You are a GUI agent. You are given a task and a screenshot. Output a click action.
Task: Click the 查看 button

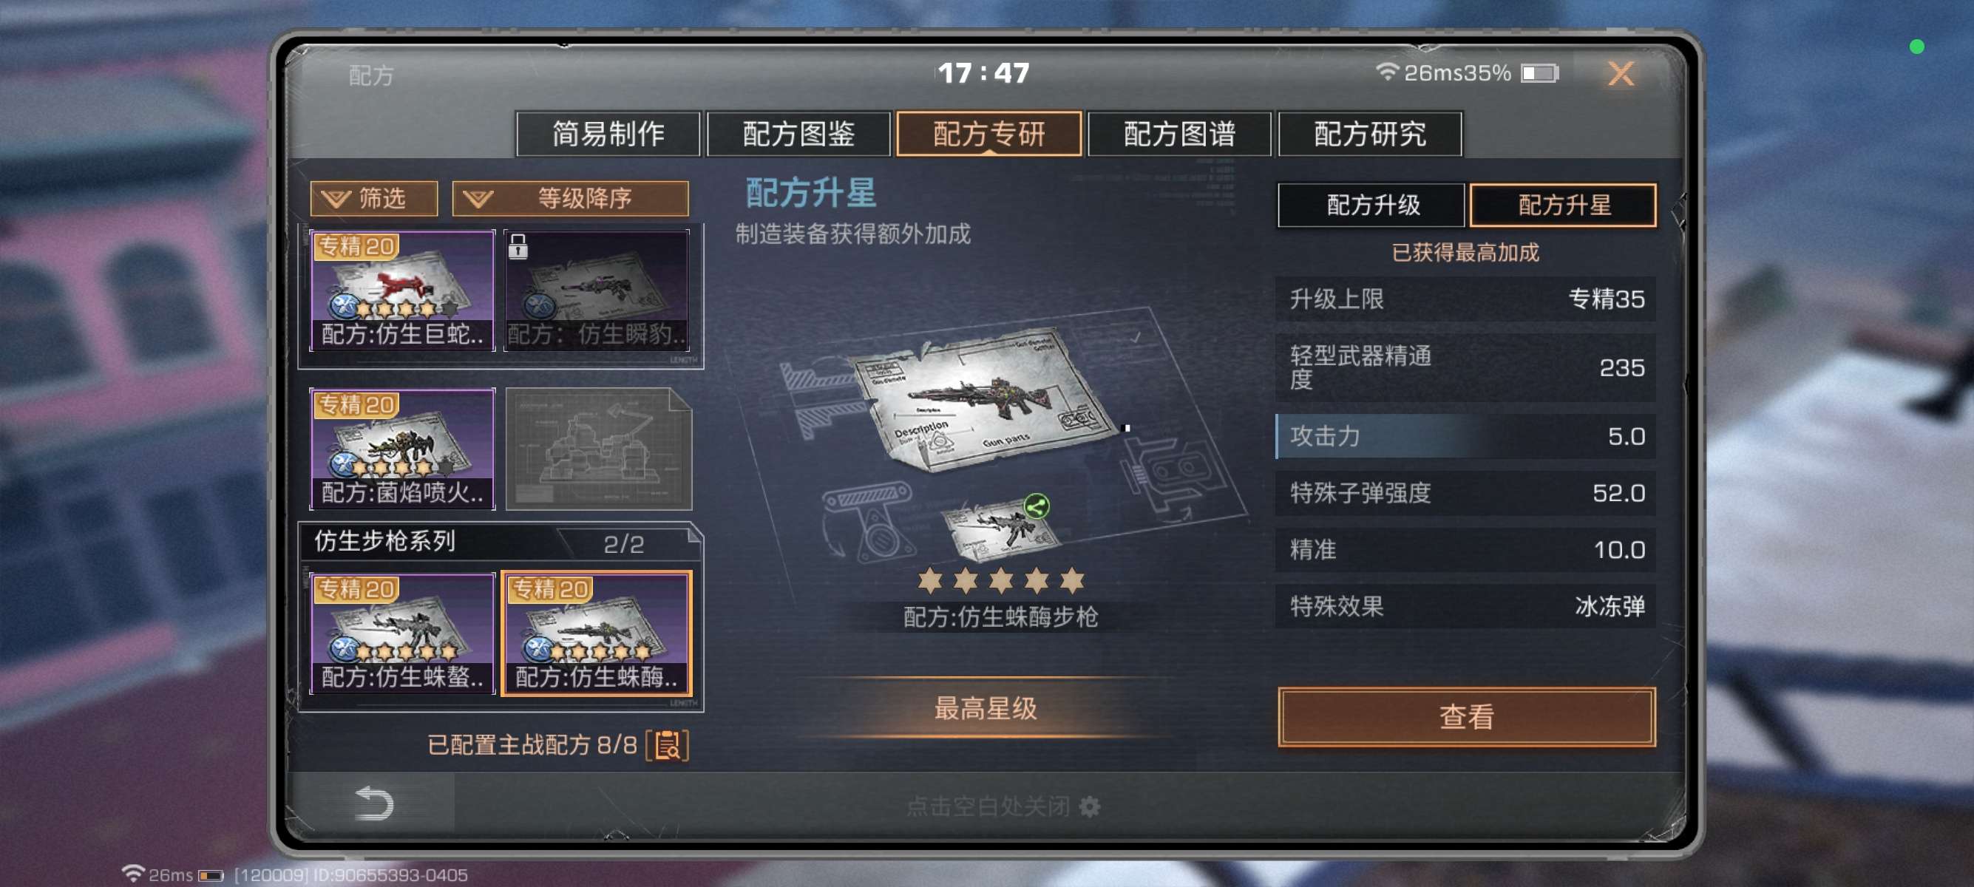click(x=1466, y=716)
